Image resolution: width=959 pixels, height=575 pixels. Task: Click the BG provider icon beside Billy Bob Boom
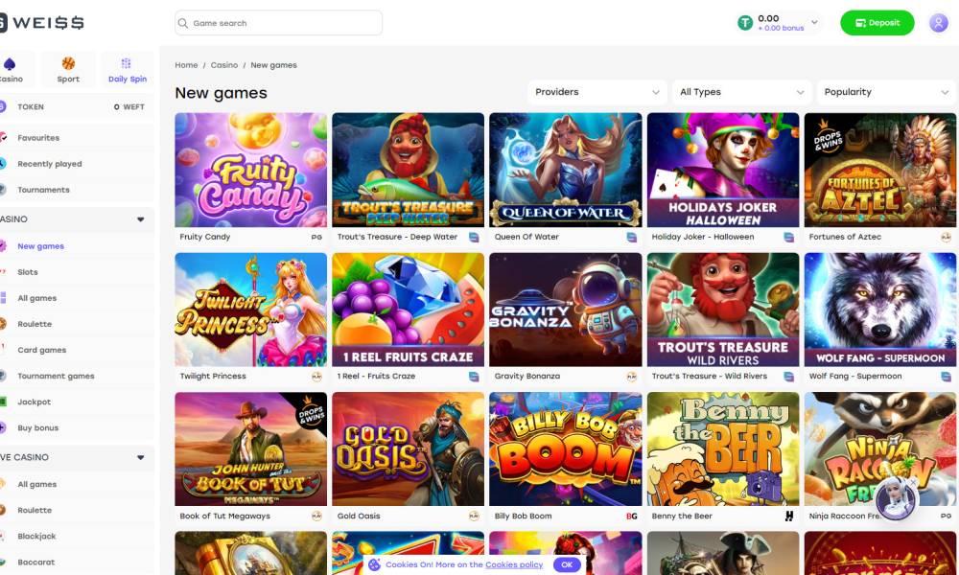tap(632, 517)
